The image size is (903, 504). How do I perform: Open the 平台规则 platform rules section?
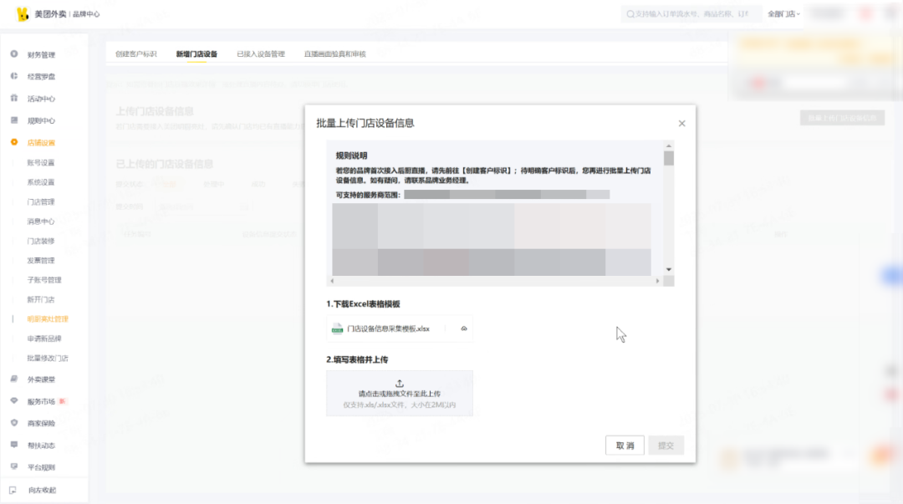pyautogui.click(x=40, y=466)
